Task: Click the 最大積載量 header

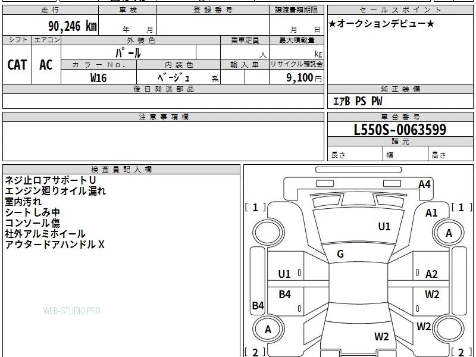Action: (296, 40)
